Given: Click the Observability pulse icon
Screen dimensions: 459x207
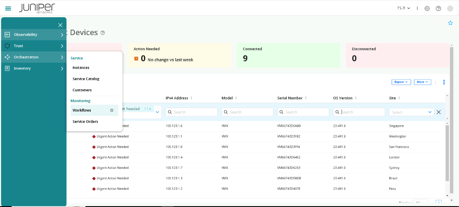Looking at the screenshot, I should coord(7,34).
